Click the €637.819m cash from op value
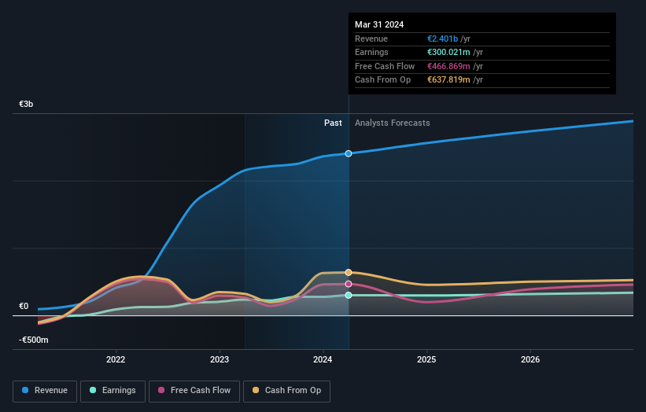This screenshot has width=646, height=412. [449, 80]
